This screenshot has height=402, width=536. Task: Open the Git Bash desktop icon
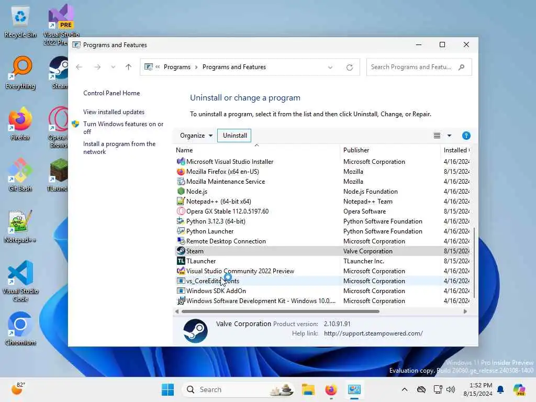click(20, 175)
